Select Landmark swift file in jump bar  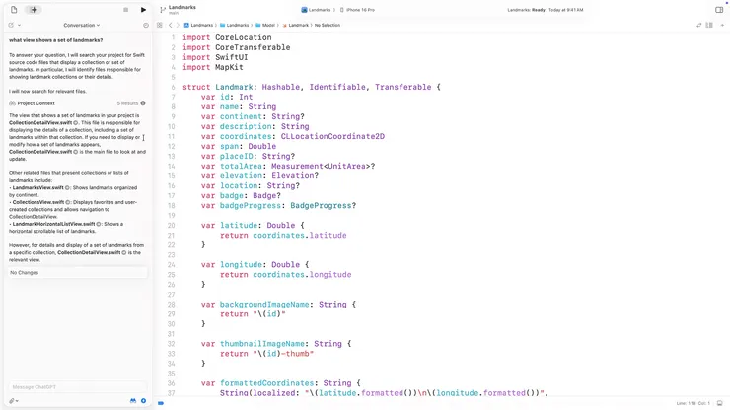point(296,25)
